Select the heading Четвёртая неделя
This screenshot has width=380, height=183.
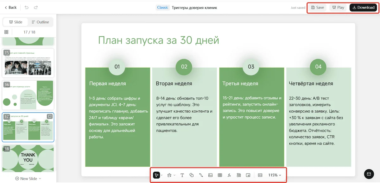coord(311,84)
